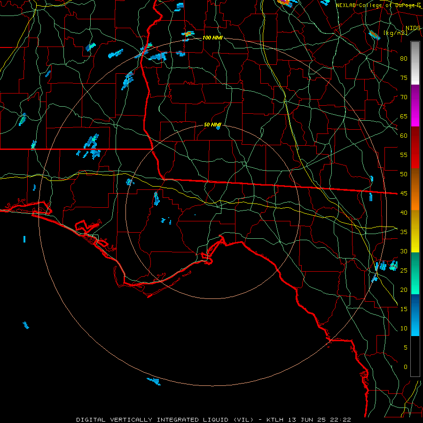Viewport: 423px width, 423px height.
Task: Click the red segment of the color bar
Action: pyautogui.click(x=415, y=147)
